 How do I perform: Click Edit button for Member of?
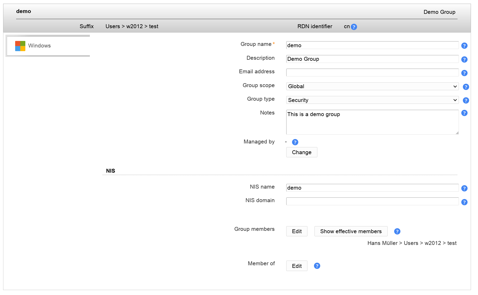(296, 266)
